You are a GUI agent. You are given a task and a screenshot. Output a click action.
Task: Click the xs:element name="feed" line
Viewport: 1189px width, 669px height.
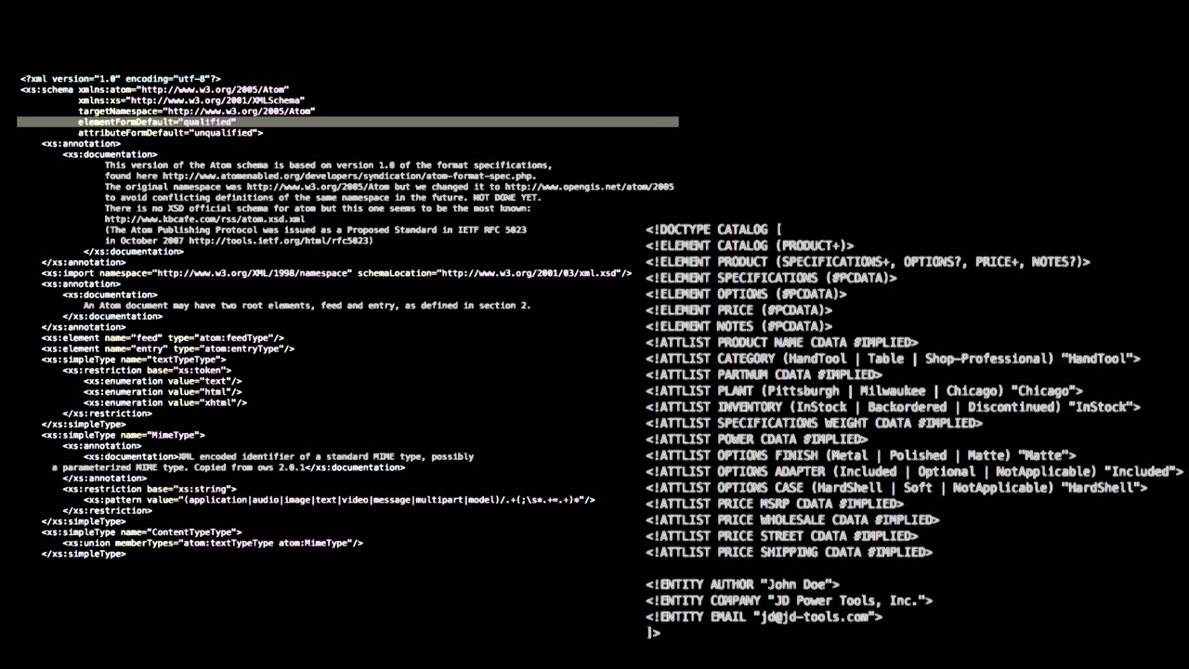coord(163,338)
